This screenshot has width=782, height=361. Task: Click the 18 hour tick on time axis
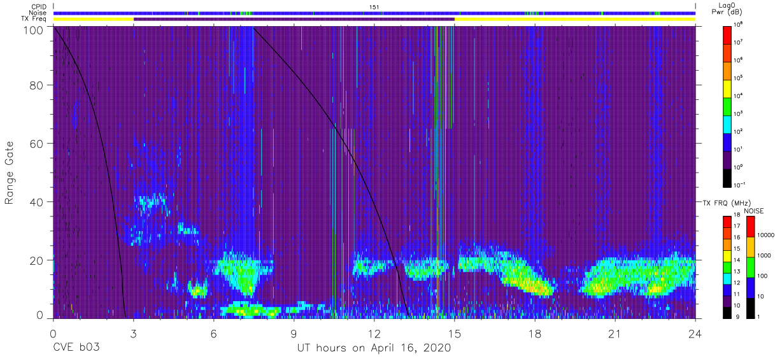tap(535, 334)
